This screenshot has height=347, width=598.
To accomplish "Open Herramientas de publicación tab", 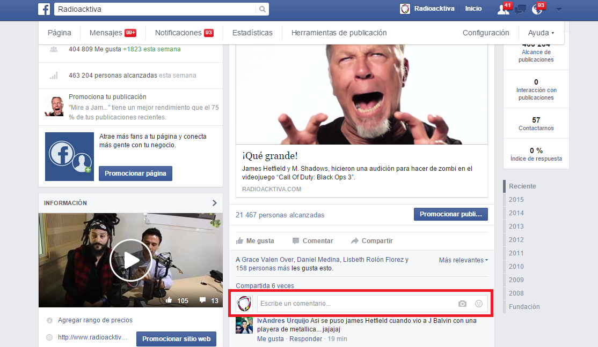I will tap(339, 33).
